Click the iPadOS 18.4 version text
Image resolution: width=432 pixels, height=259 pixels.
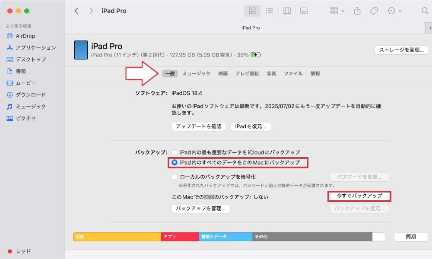[x=187, y=93]
